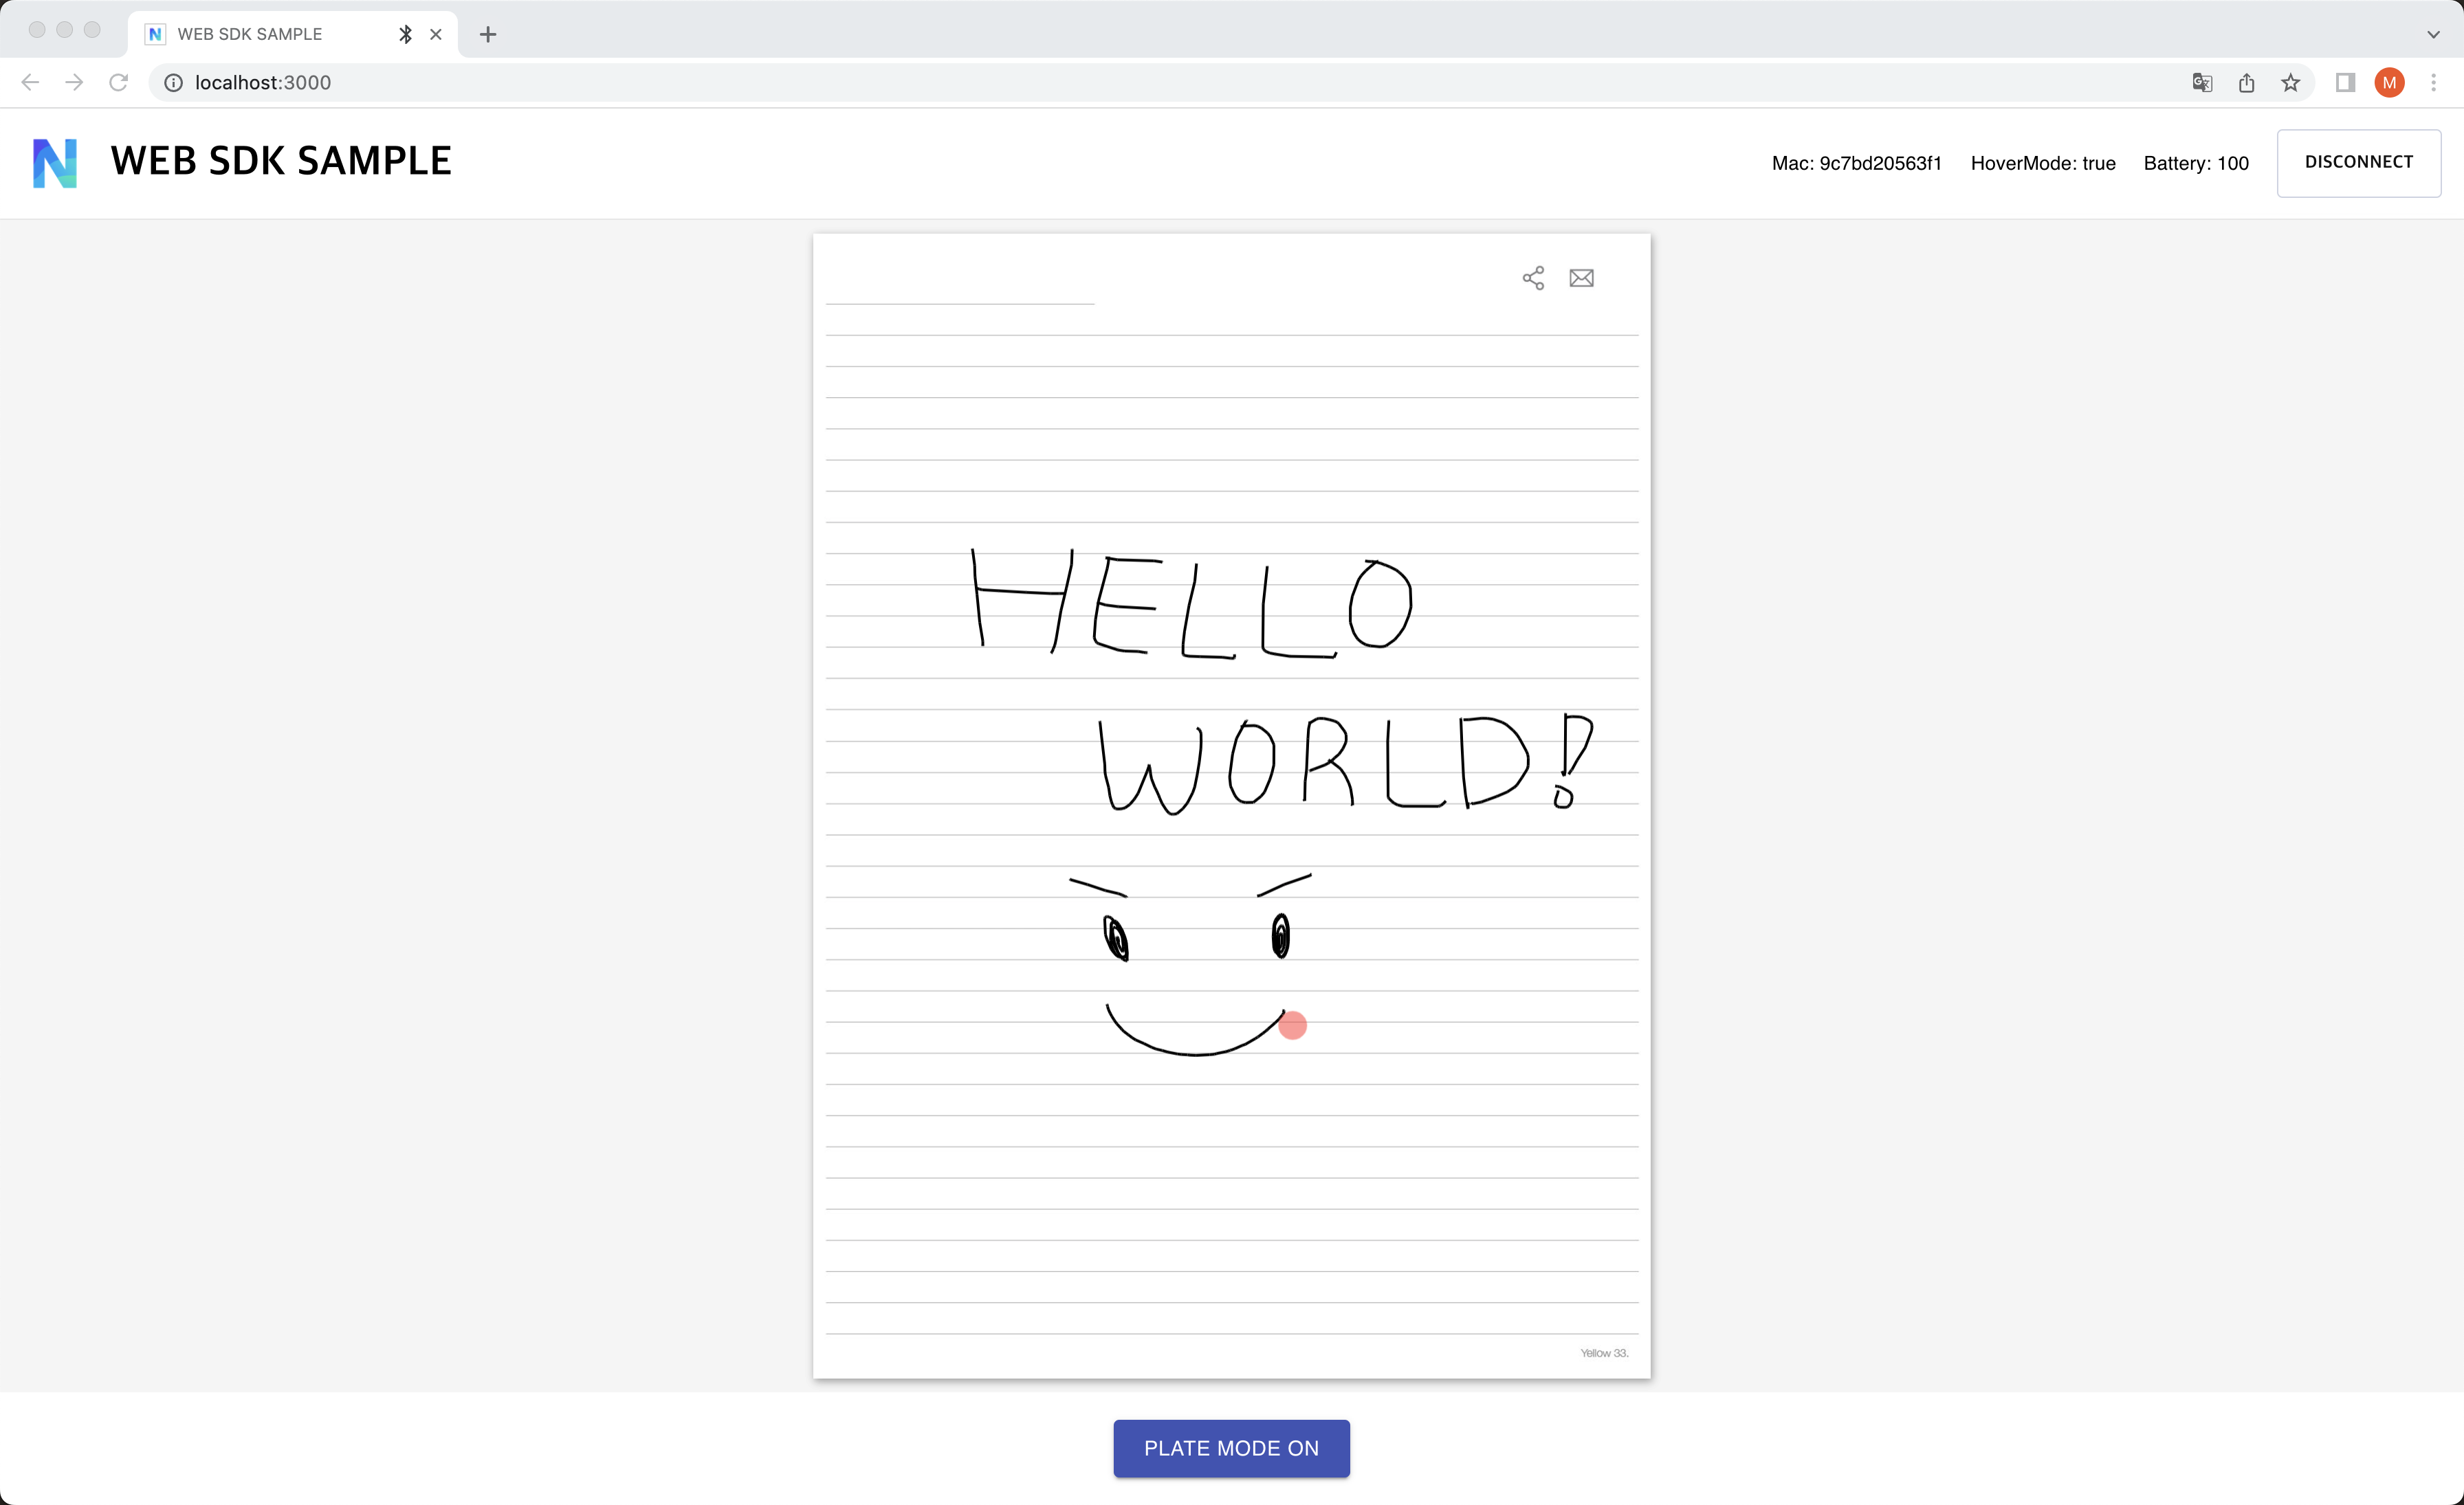Click the site information icon beside the URL
This screenshot has width=2464, height=1505.
(173, 83)
